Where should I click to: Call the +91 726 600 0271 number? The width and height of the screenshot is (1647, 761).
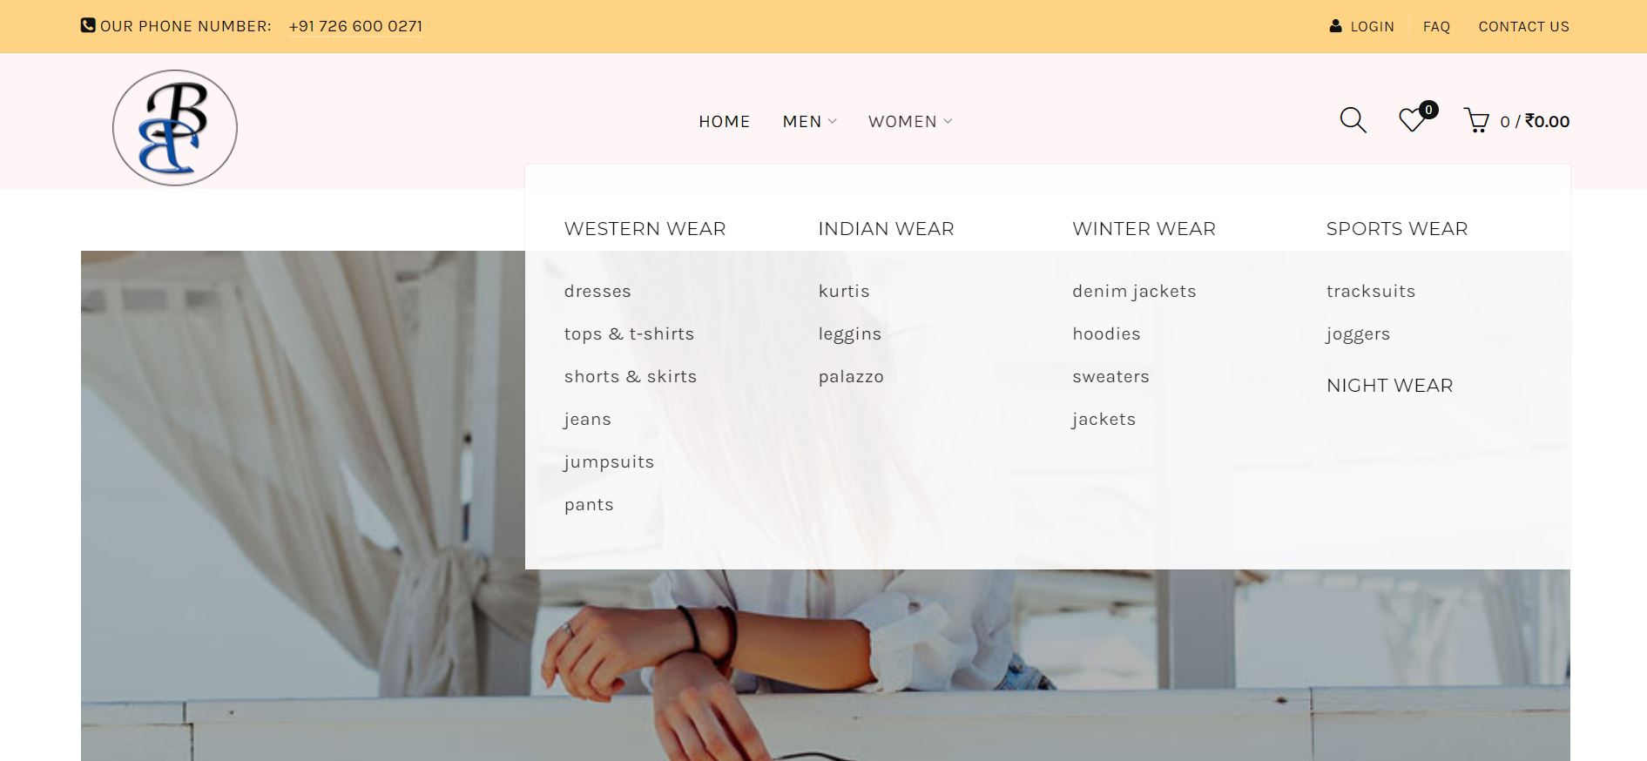coord(355,26)
